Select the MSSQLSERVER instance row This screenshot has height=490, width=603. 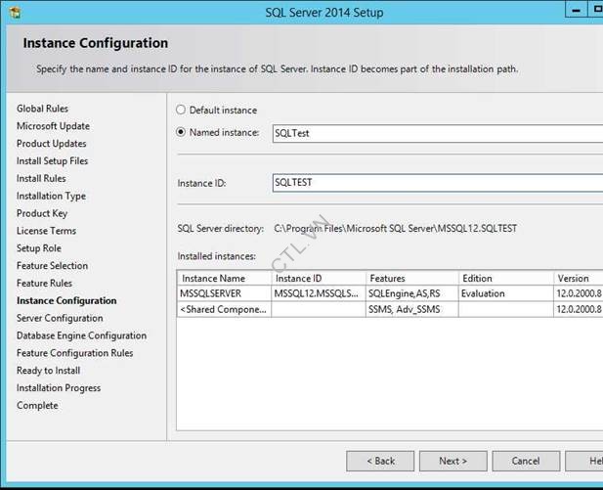tap(390, 293)
